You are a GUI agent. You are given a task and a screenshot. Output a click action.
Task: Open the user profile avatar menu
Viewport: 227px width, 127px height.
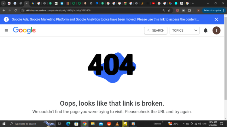[x=216, y=30]
